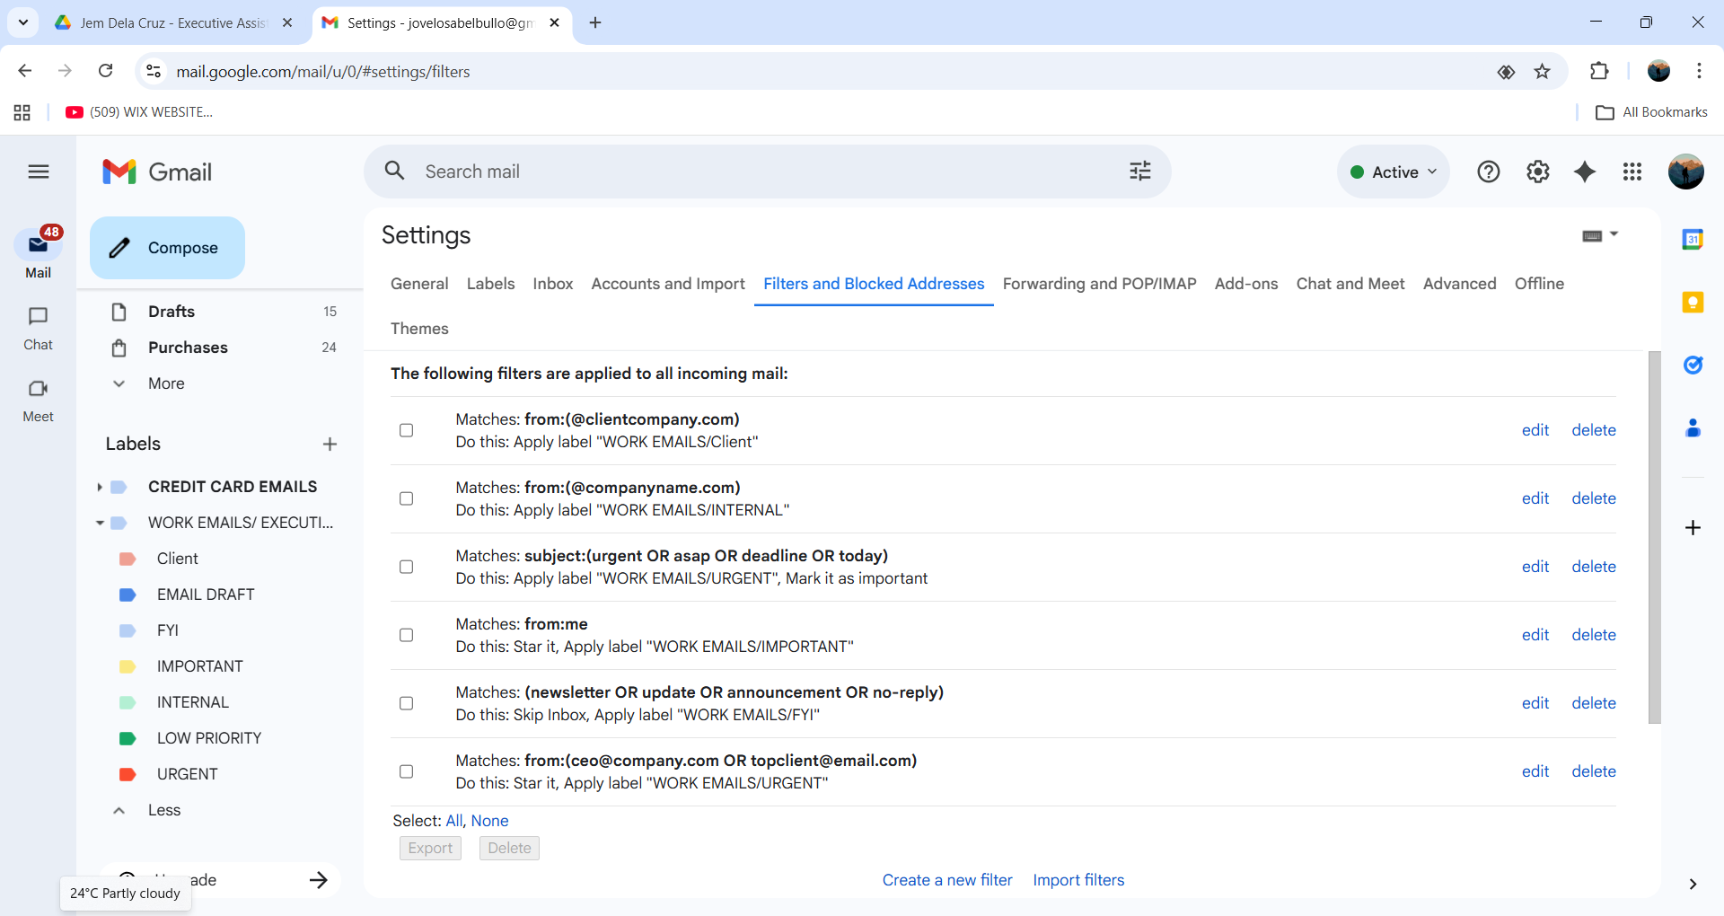Reload the page
1724x916 pixels.
(x=106, y=71)
